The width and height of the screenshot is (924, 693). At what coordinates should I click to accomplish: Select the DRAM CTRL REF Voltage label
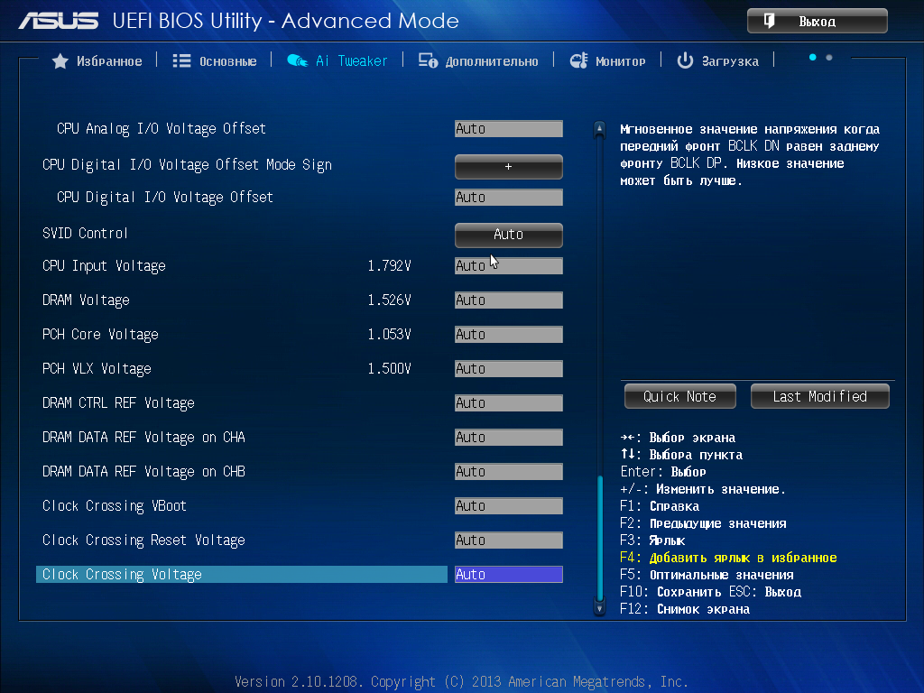point(118,403)
